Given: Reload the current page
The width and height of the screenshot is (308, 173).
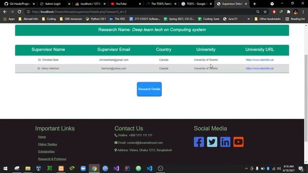Looking at the screenshot, I should [x=19, y=12].
